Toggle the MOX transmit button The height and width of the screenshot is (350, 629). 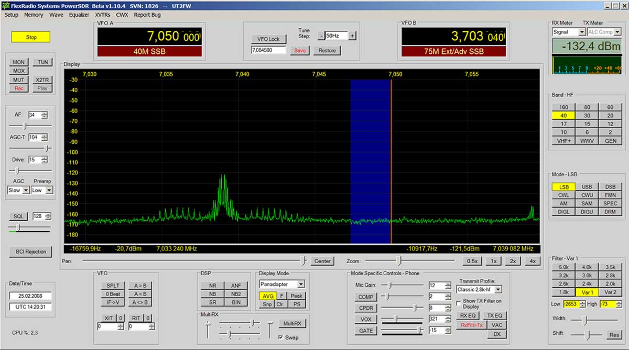tap(19, 71)
